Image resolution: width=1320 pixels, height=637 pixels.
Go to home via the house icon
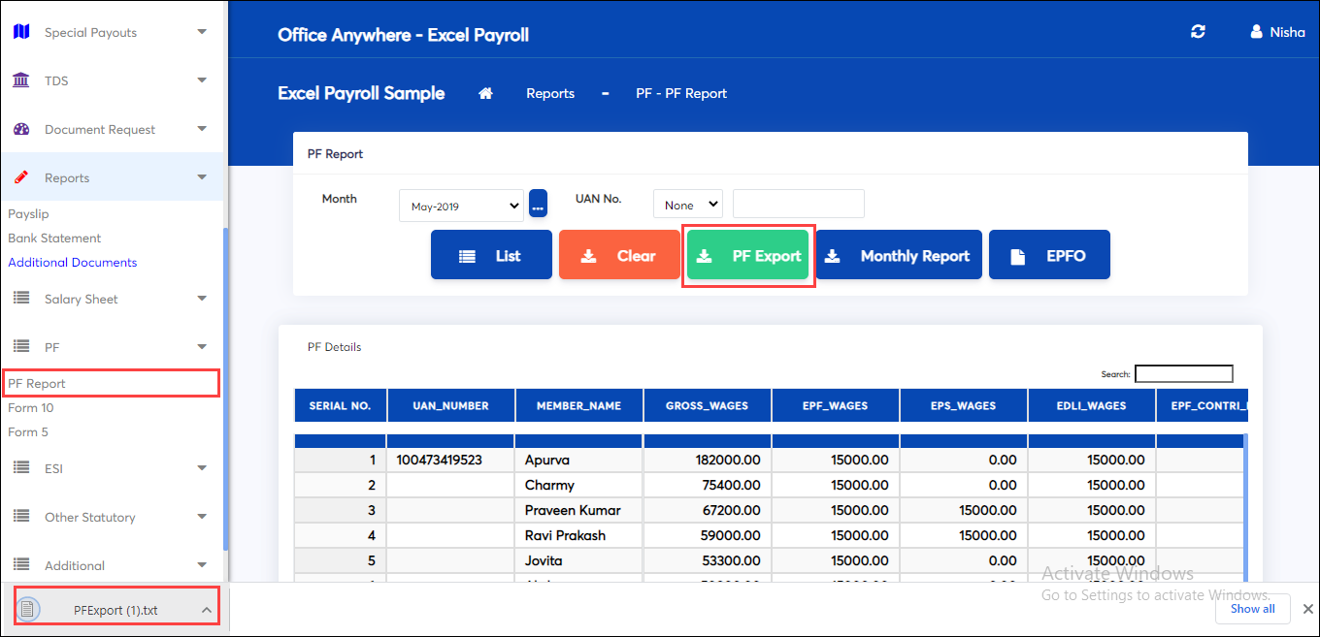[486, 93]
